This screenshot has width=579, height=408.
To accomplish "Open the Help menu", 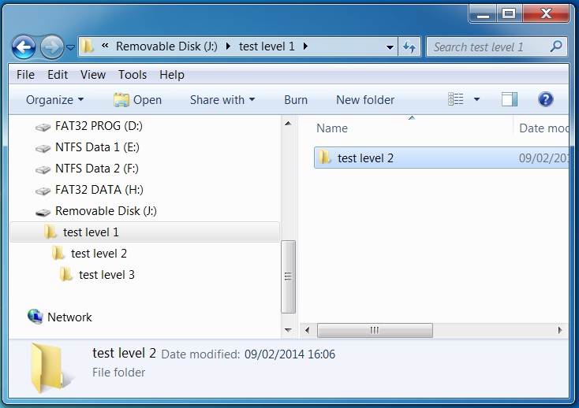I will point(172,75).
